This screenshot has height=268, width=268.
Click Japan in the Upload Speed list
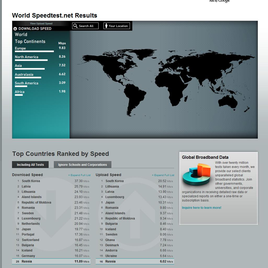pos(110,203)
